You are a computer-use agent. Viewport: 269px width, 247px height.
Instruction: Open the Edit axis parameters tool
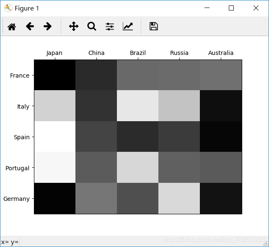click(x=128, y=26)
